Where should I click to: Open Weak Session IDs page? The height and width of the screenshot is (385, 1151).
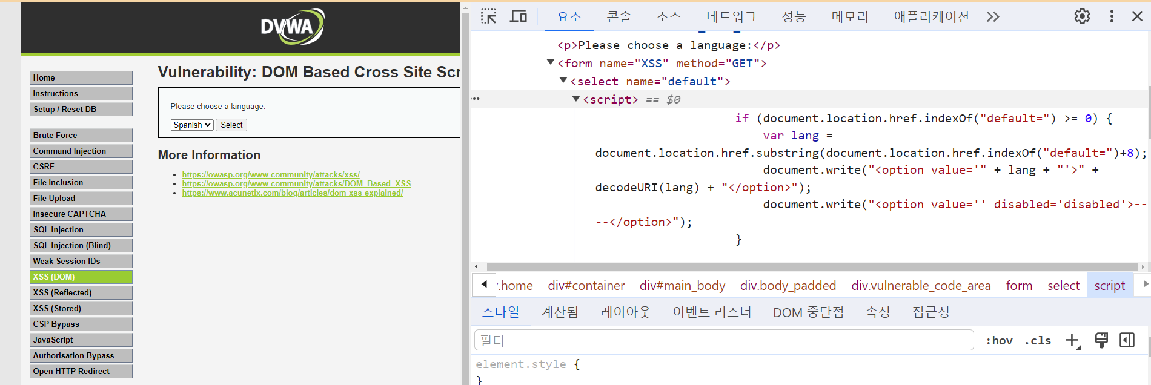click(81, 261)
